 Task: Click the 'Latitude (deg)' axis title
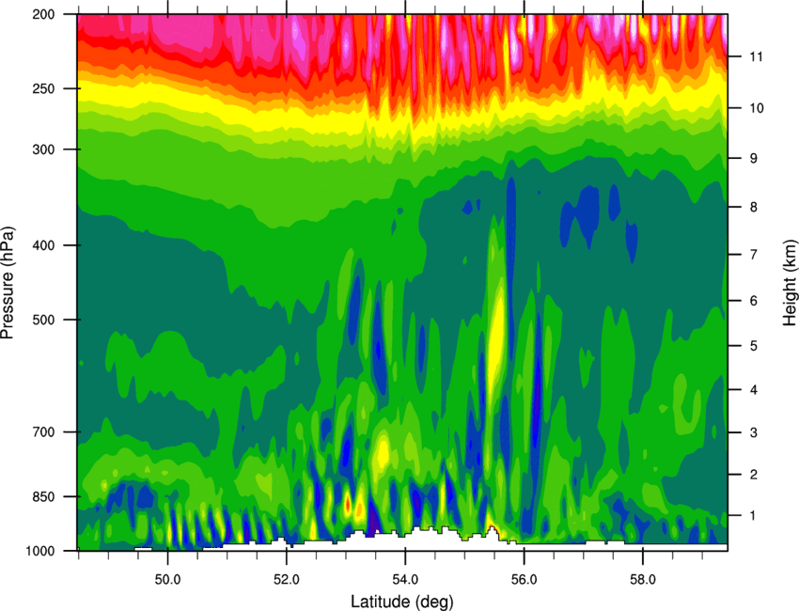click(402, 602)
